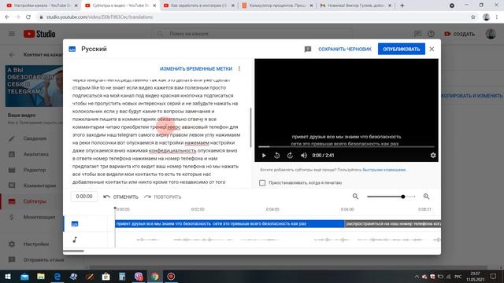Open a new browser tab

[x=402, y=6]
